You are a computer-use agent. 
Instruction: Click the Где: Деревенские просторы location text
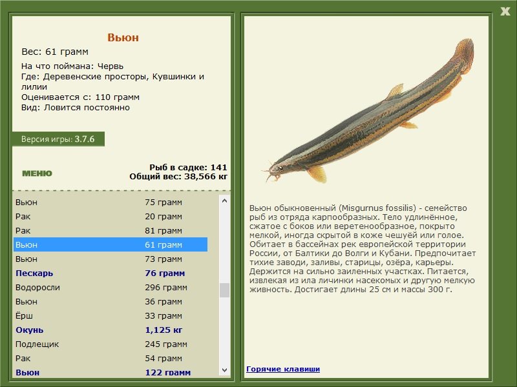[112, 82]
